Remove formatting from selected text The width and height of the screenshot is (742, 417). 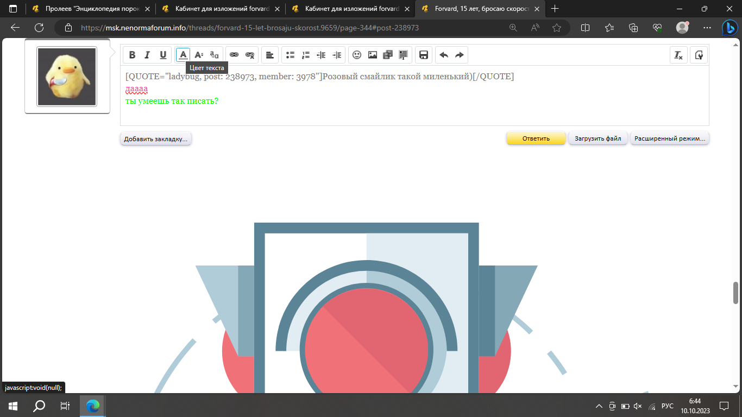pos(678,55)
